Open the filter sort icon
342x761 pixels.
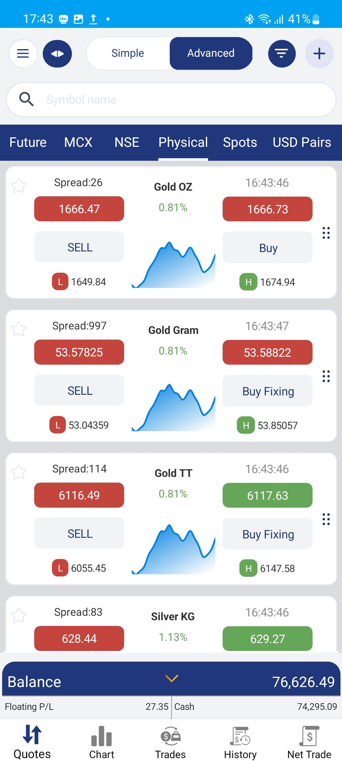pyautogui.click(x=282, y=53)
